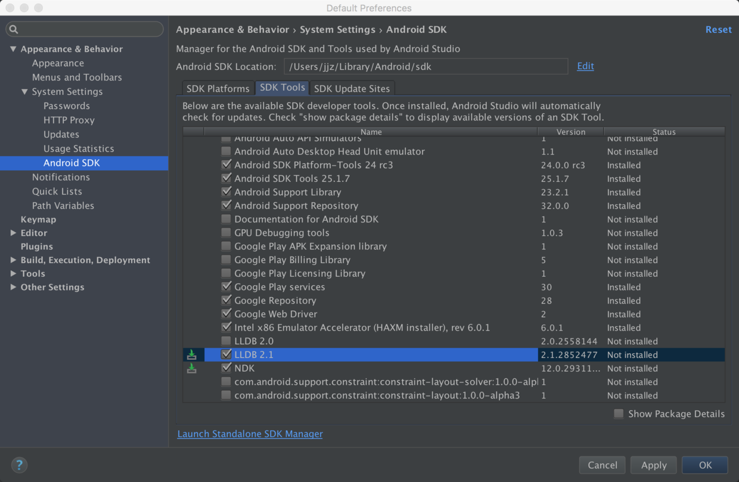The width and height of the screenshot is (739, 482).
Task: Open the SDK Update Sites tab
Action: point(352,88)
